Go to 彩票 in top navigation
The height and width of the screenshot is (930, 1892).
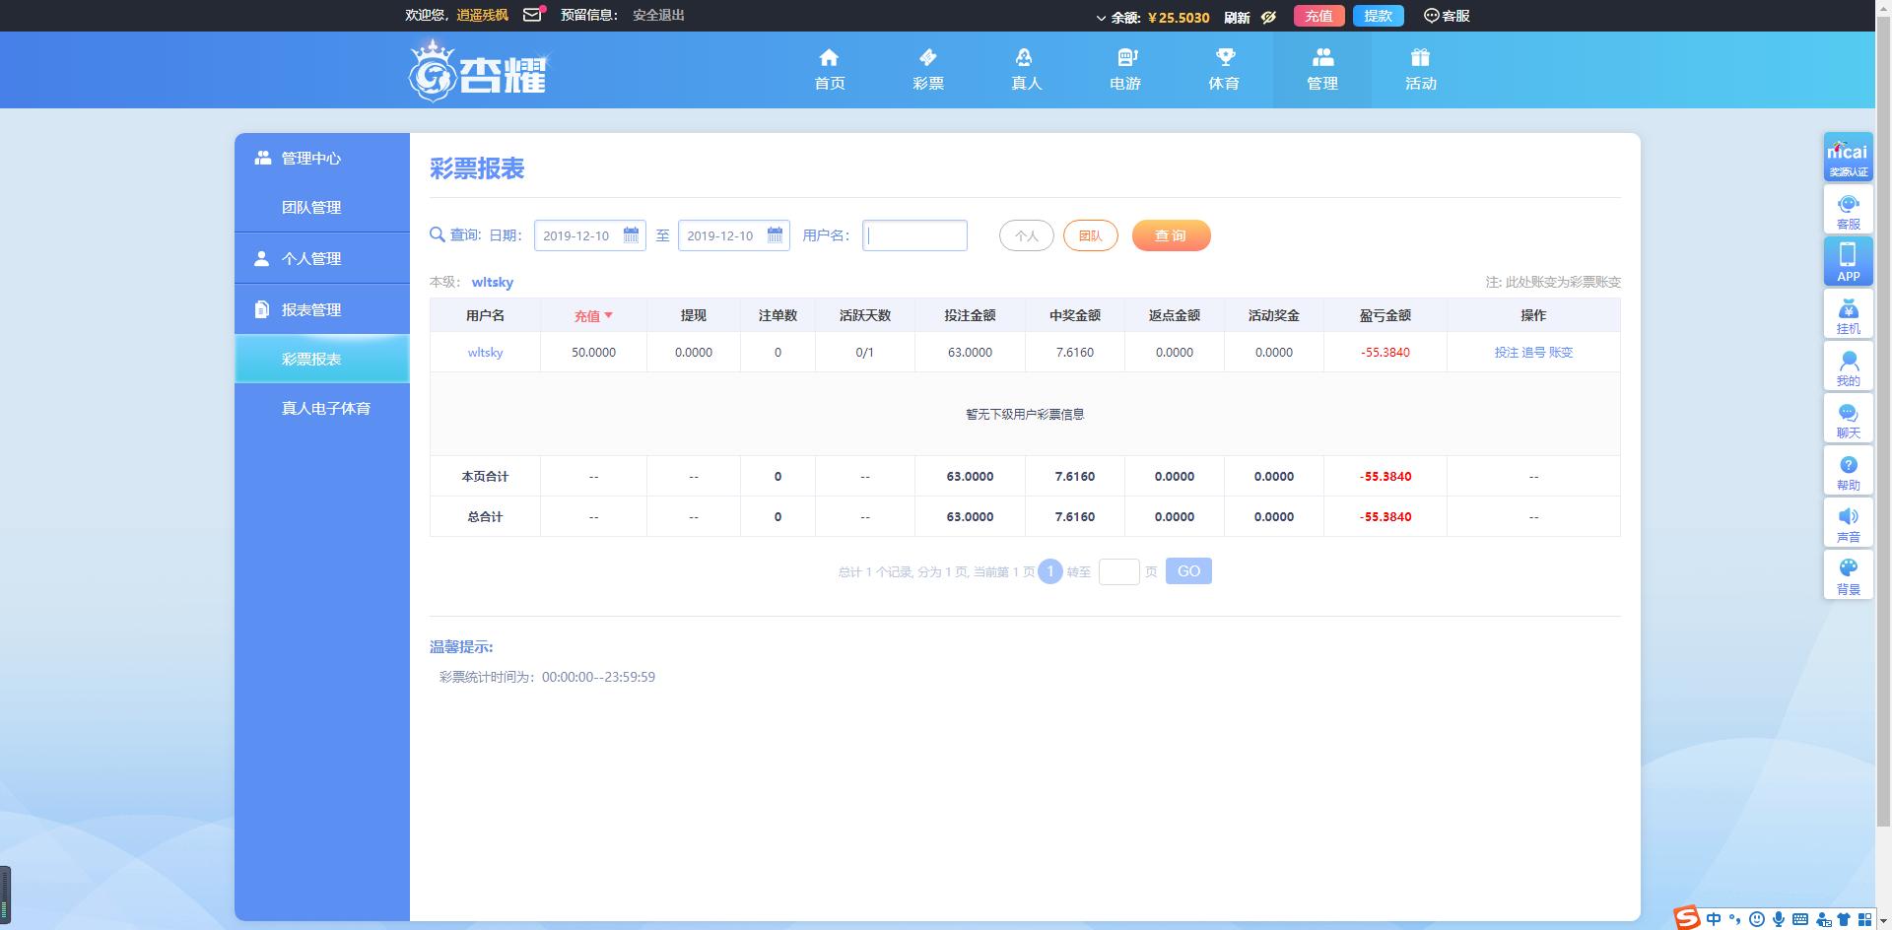click(x=927, y=69)
